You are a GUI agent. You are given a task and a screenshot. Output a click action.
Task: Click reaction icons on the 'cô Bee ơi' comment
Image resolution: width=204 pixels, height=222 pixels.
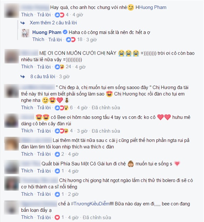click(62, 131)
